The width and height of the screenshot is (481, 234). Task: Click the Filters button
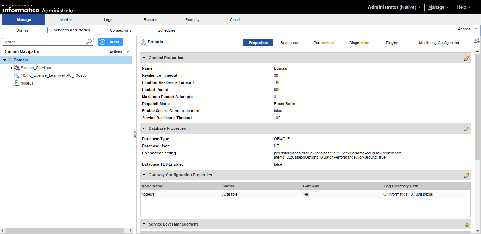[x=110, y=42]
